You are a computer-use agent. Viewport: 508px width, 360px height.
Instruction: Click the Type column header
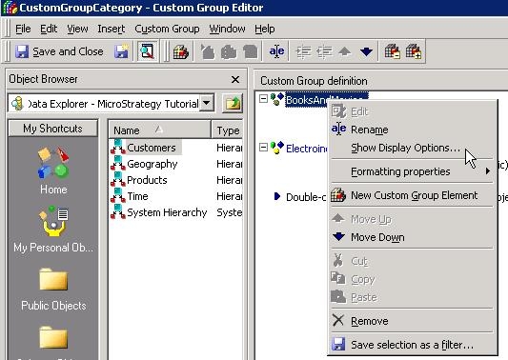tap(227, 130)
